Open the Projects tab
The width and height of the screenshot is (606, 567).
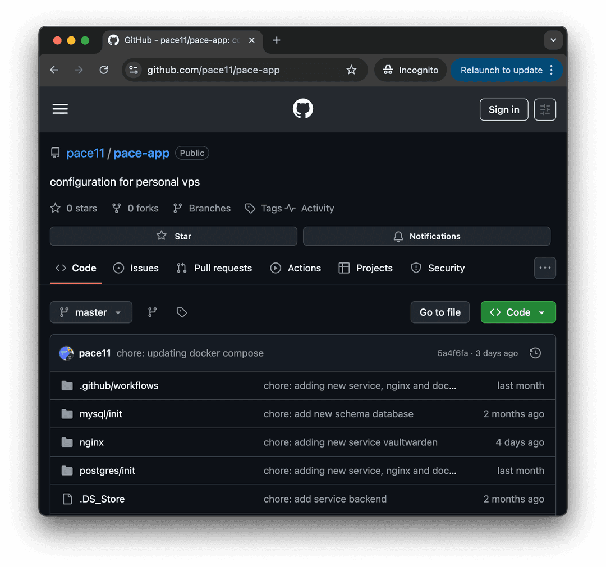pyautogui.click(x=365, y=268)
